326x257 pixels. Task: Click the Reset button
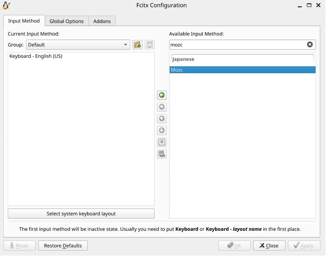(x=19, y=245)
